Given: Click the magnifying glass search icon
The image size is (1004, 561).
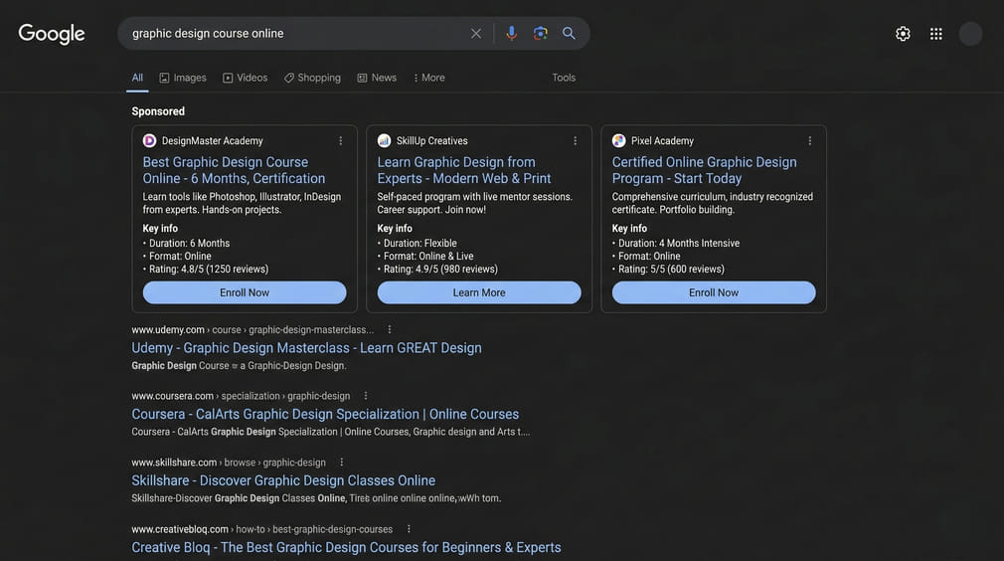Looking at the screenshot, I should (x=569, y=33).
